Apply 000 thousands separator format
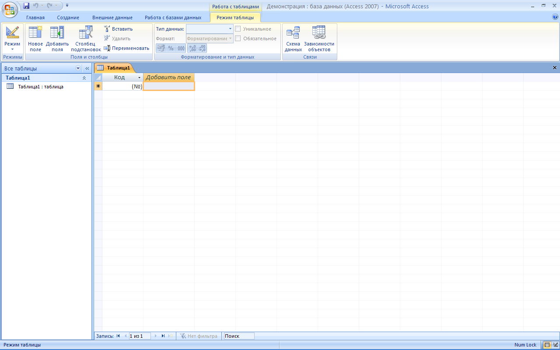Viewport: 560px width, 350px height. point(181,48)
